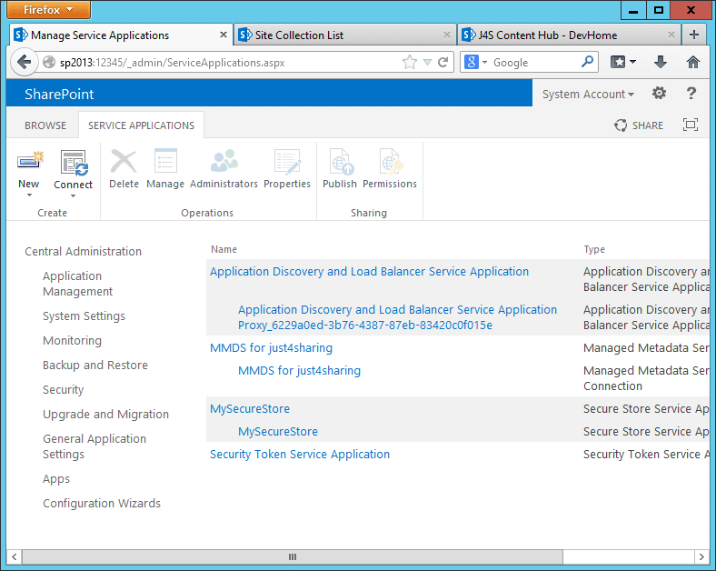716x571 pixels.
Task: Open the bookmarks menu button
Action: [x=618, y=62]
